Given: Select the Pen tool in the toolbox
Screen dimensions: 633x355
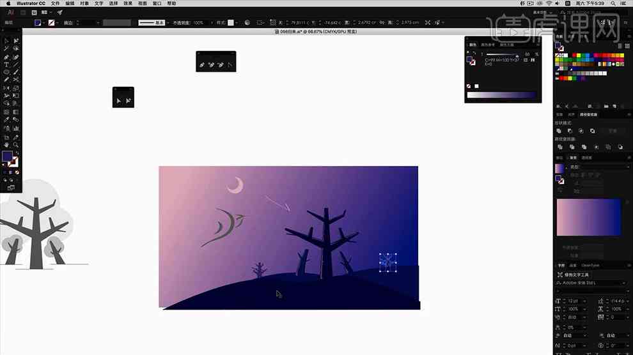Looking at the screenshot, I should [6, 57].
